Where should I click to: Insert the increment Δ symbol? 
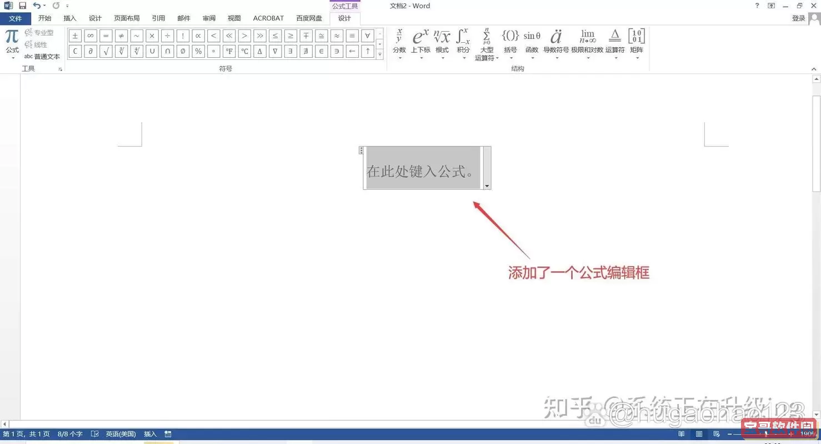259,52
